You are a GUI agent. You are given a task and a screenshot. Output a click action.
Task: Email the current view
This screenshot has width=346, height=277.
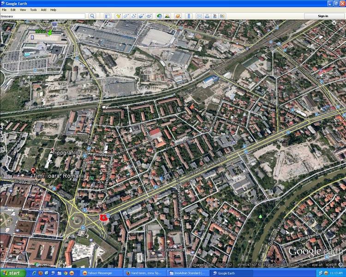click(x=199, y=16)
